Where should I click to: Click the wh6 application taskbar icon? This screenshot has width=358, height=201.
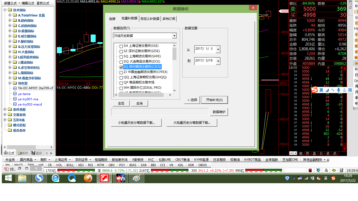coord(120,178)
